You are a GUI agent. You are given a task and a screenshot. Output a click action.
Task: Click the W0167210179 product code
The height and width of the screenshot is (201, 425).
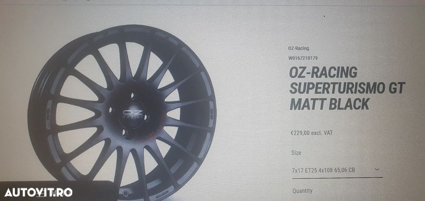point(303,58)
